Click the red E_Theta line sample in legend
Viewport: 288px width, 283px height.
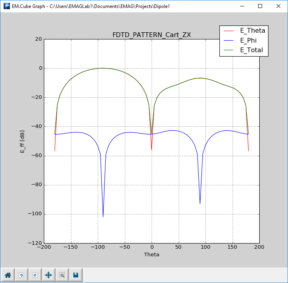click(x=229, y=31)
